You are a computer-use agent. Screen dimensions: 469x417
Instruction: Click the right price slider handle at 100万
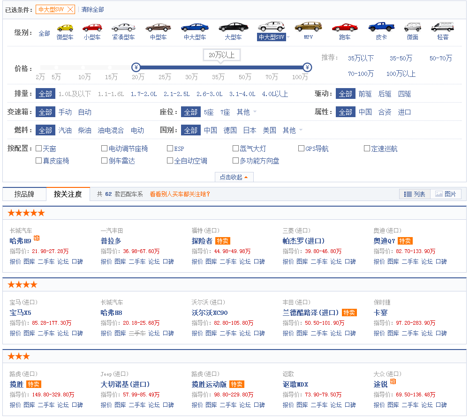coord(307,67)
